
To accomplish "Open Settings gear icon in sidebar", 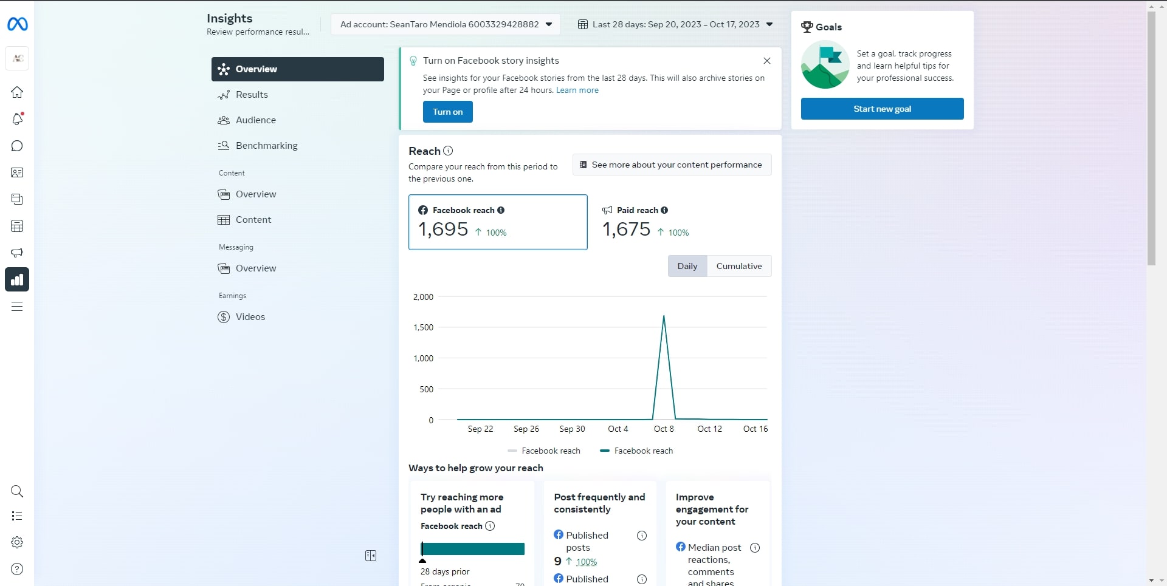I will point(17,542).
